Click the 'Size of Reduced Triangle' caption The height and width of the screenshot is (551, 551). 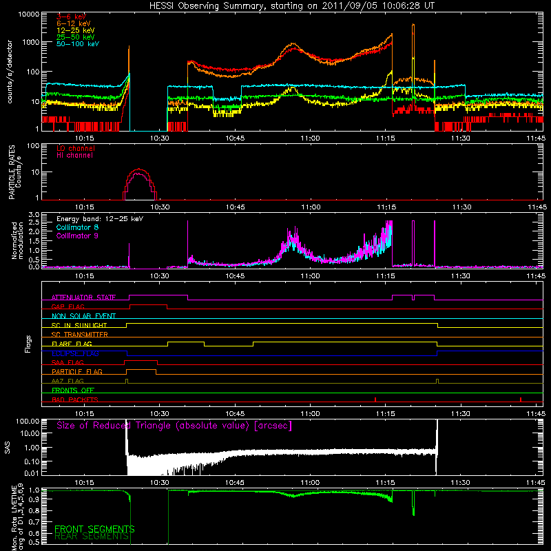pyautogui.click(x=174, y=426)
